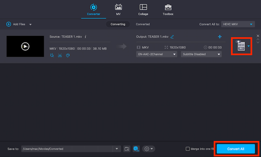Move the file down in list
This screenshot has height=157, width=261.
point(258,42)
